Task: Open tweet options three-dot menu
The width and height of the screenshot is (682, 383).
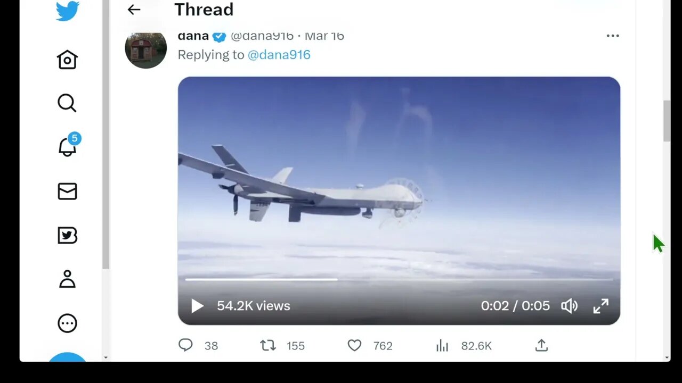Action: 613,36
